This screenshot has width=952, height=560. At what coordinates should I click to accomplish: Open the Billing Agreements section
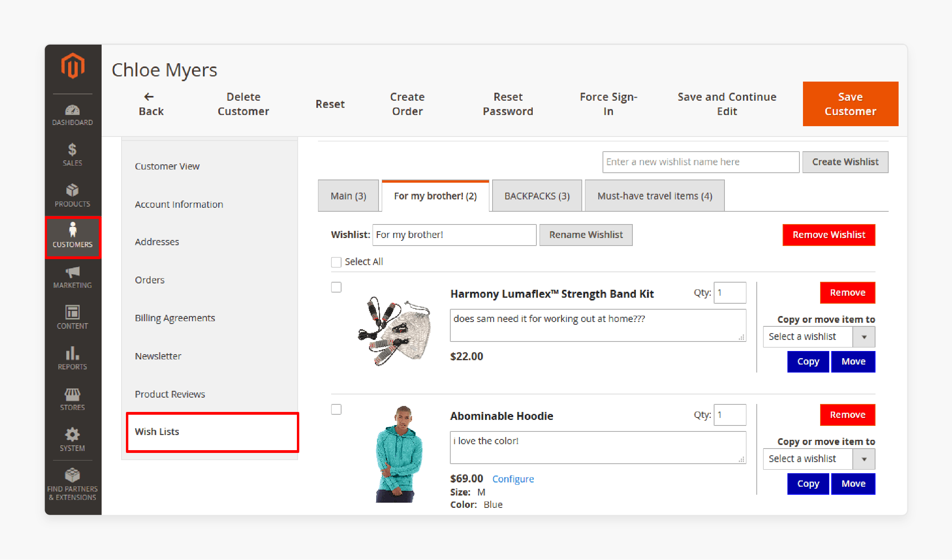pos(175,318)
